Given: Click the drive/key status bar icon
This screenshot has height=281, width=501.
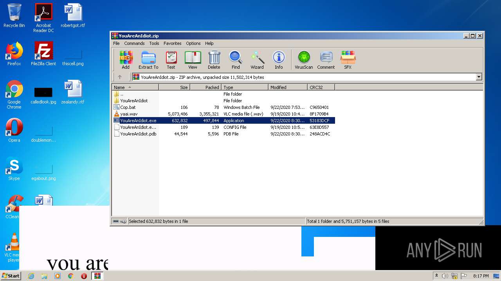Looking at the screenshot, I should point(120,221).
